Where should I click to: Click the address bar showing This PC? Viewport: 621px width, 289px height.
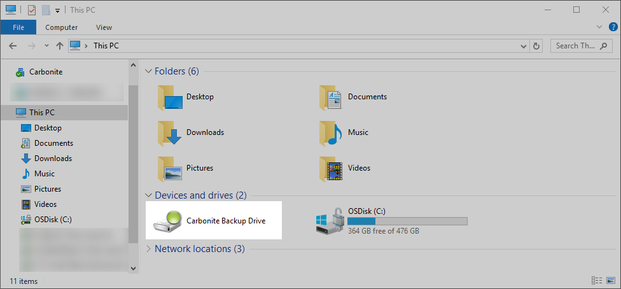[299, 46]
